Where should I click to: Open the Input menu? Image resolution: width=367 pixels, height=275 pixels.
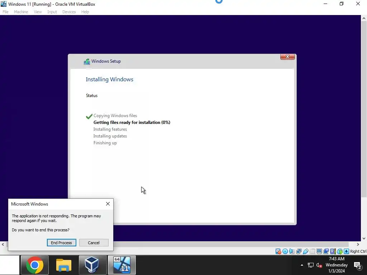point(52,12)
